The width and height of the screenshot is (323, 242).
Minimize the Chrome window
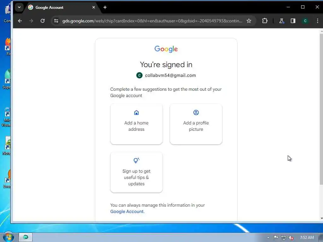288,7
